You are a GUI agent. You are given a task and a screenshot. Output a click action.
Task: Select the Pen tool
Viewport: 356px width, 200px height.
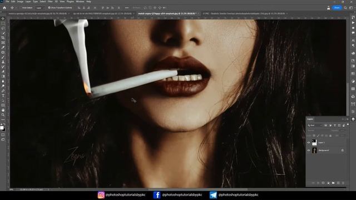[3, 91]
